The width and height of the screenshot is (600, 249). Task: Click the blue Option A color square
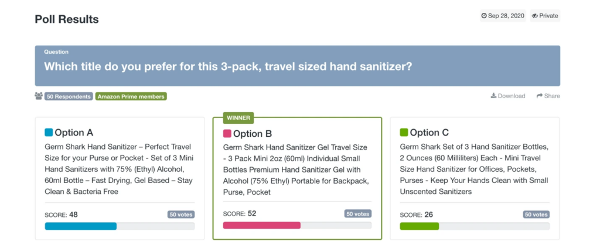[x=49, y=133]
